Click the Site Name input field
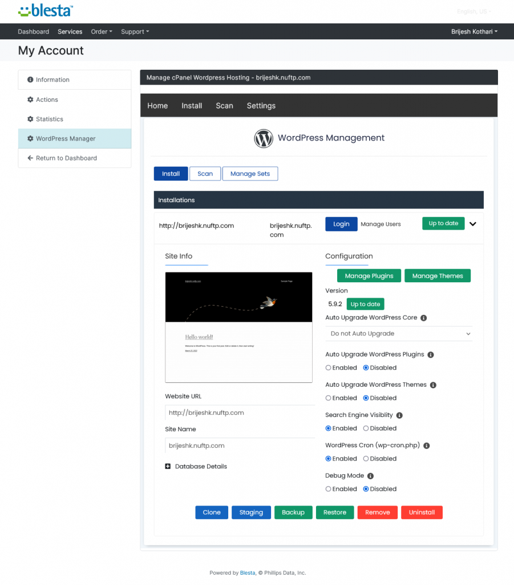The width and height of the screenshot is (514, 585). click(240, 446)
